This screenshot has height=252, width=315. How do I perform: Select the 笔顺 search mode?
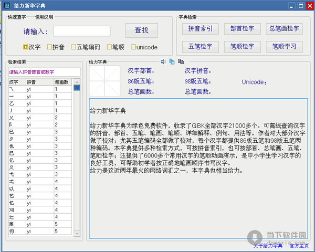pyautogui.click(x=115, y=47)
